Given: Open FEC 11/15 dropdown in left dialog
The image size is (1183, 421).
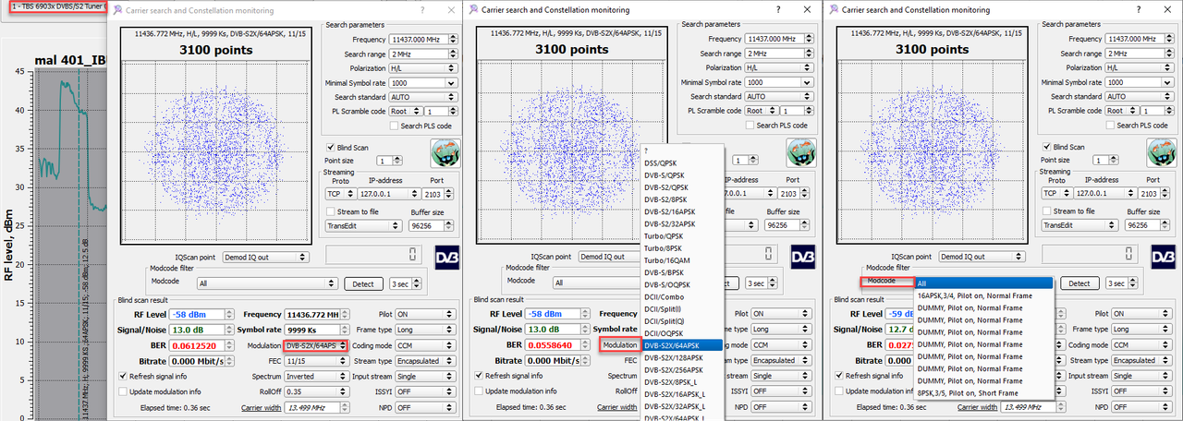Looking at the screenshot, I should (x=316, y=360).
